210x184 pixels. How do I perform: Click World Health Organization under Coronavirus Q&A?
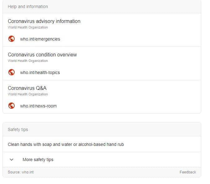(28, 94)
